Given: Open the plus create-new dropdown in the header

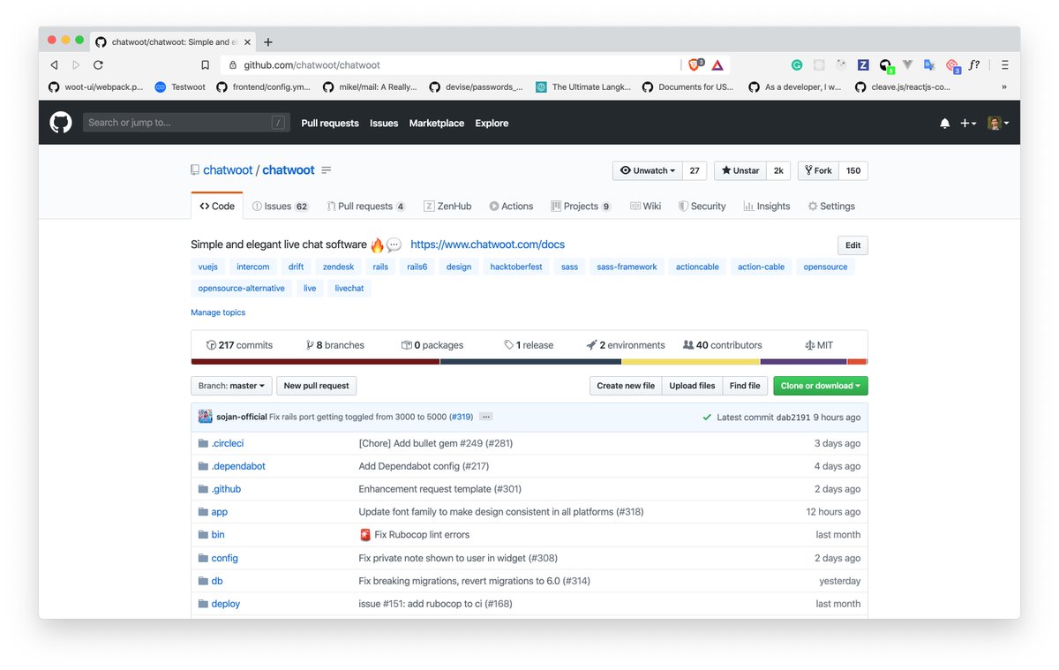Looking at the screenshot, I should (968, 124).
